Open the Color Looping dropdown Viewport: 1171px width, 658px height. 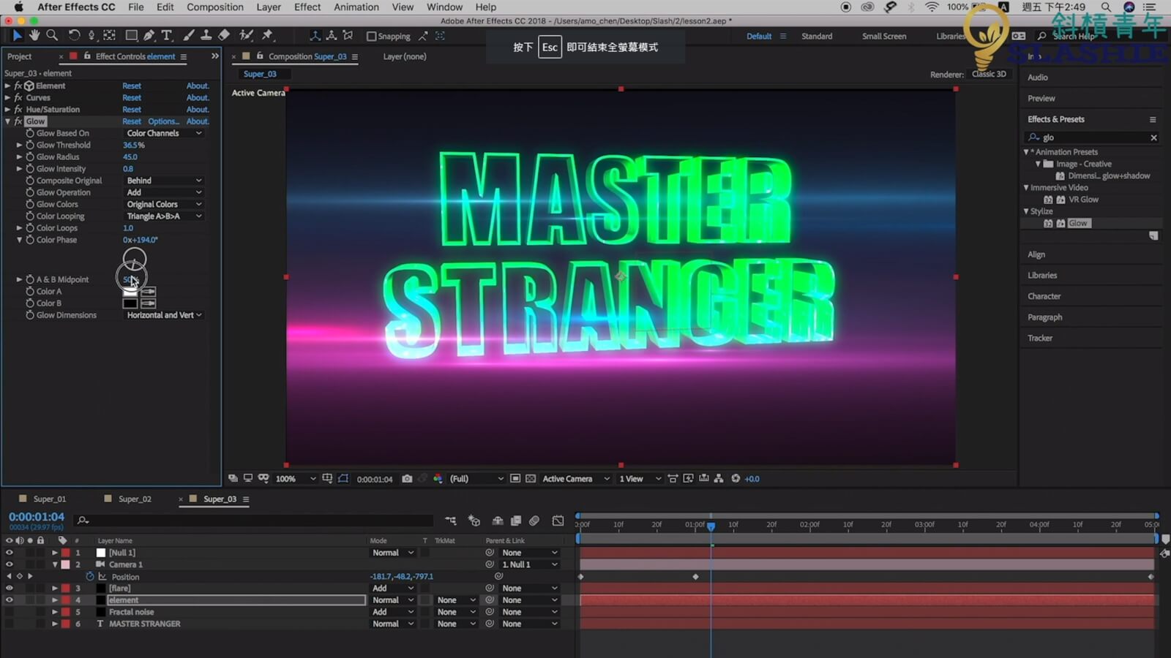(164, 216)
